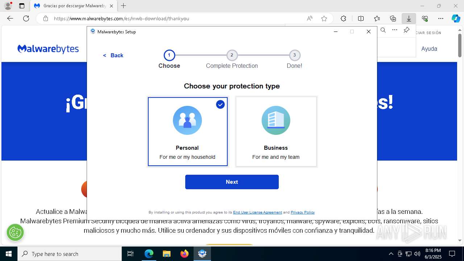Open File Explorer from taskbar
The image size is (464, 261).
[166, 254]
